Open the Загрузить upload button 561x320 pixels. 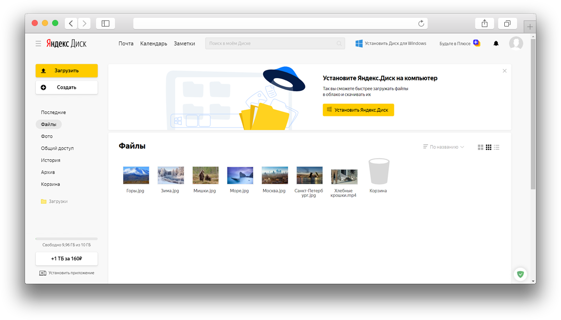point(66,70)
